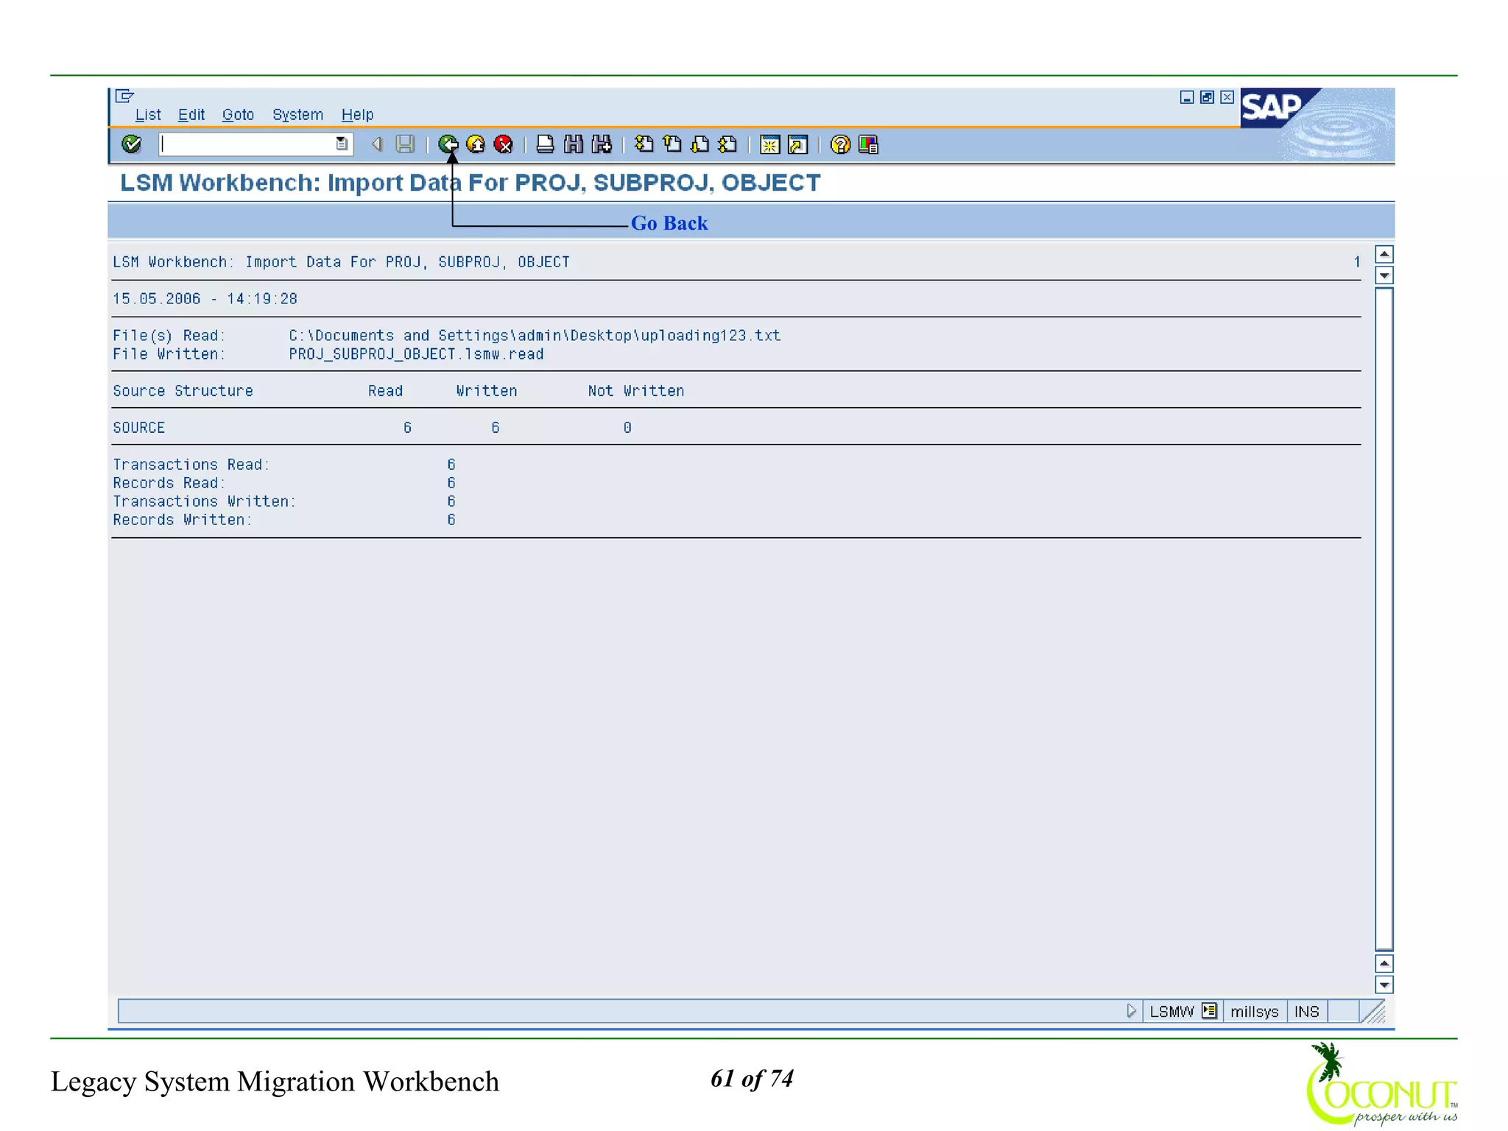Click the top scrollbar down arrow
Viewport: 1508px width, 1131px height.
coord(1384,275)
